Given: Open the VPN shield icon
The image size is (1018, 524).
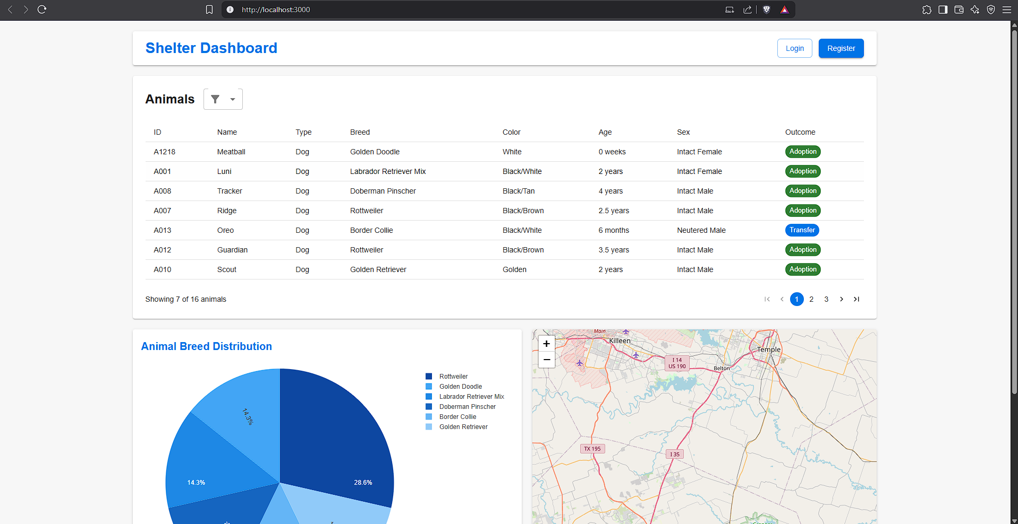Looking at the screenshot, I should point(991,10).
